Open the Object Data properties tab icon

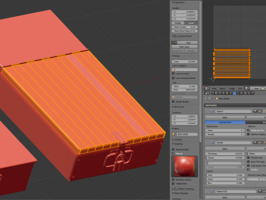[238, 93]
